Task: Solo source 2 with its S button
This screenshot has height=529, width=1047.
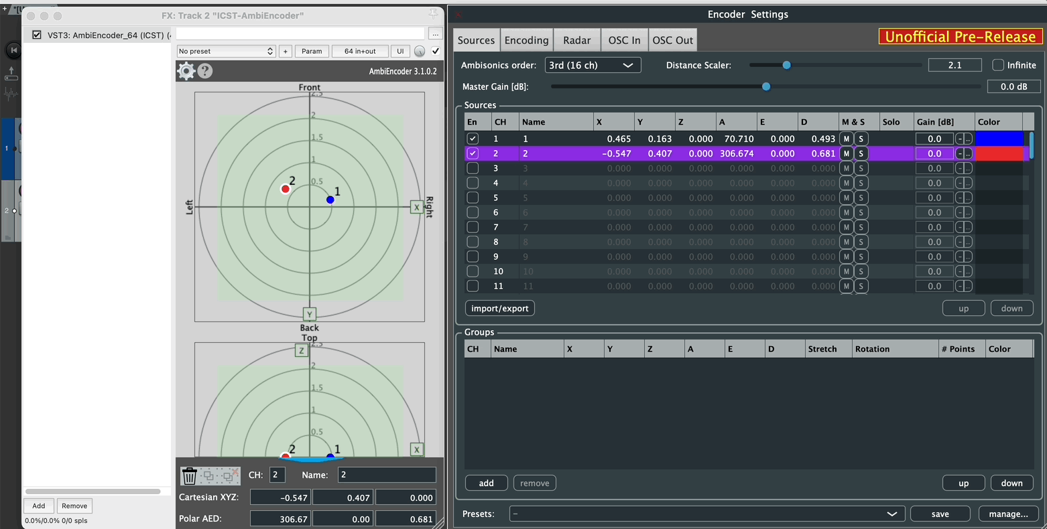Action: click(x=861, y=153)
